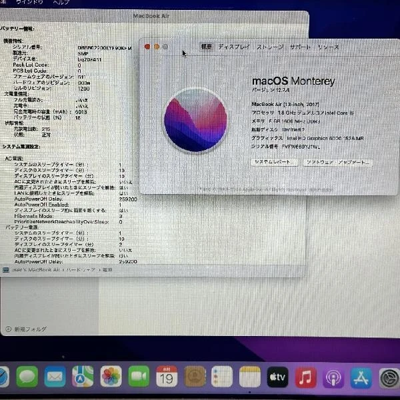Image resolution: width=400 pixels, height=400 pixels.
Task: Close the About This Mac window
Action: tap(147, 47)
